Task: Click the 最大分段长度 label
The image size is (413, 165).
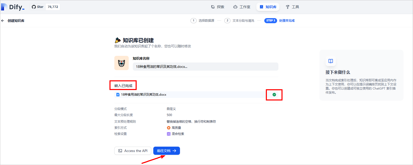Action: click(x=124, y=115)
